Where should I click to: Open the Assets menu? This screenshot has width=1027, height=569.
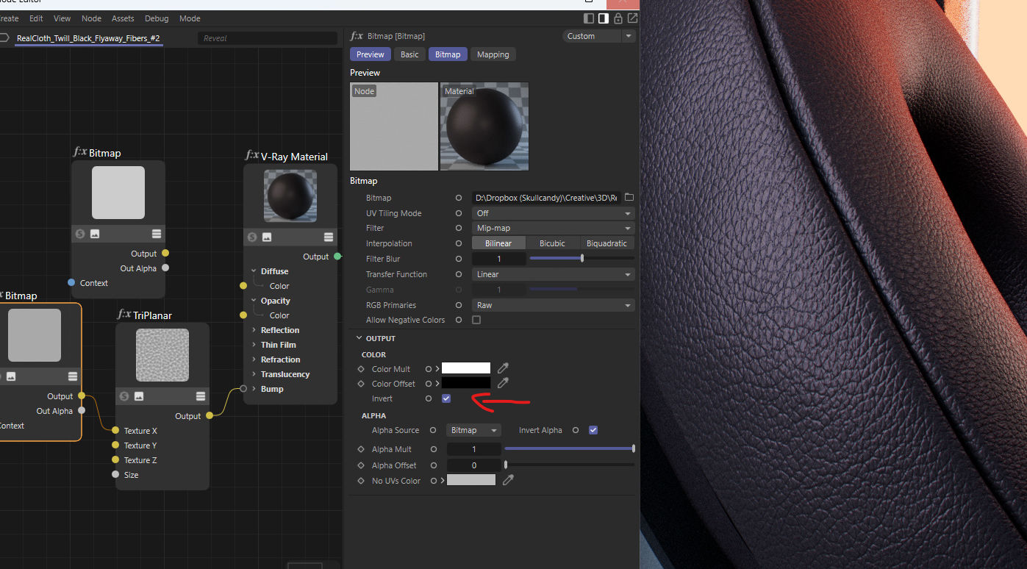(123, 18)
